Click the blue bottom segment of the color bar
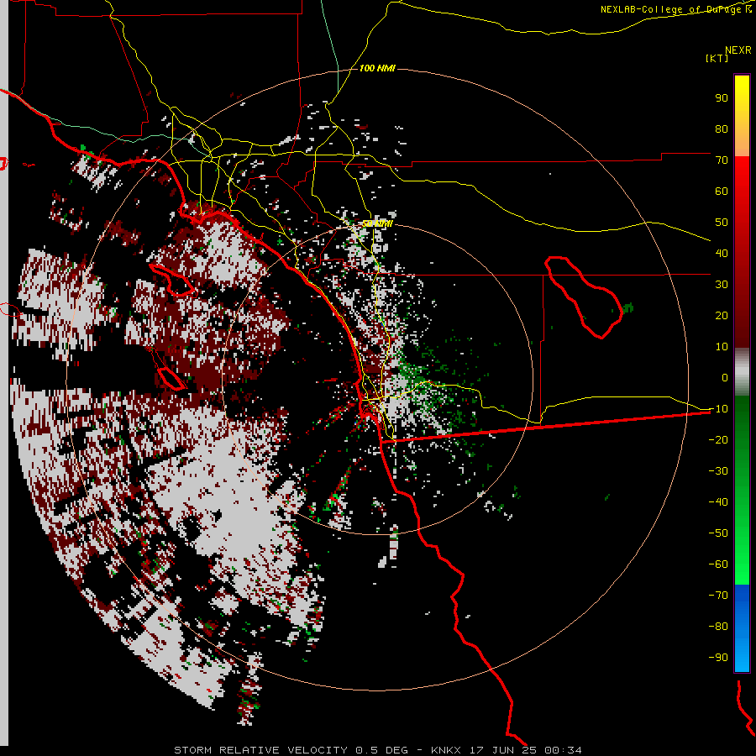This screenshot has height=756, width=756. click(742, 628)
